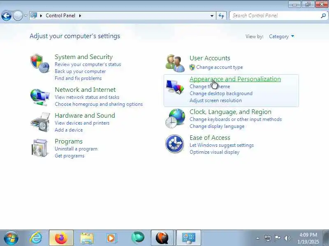Click Change desktop background

click(221, 93)
